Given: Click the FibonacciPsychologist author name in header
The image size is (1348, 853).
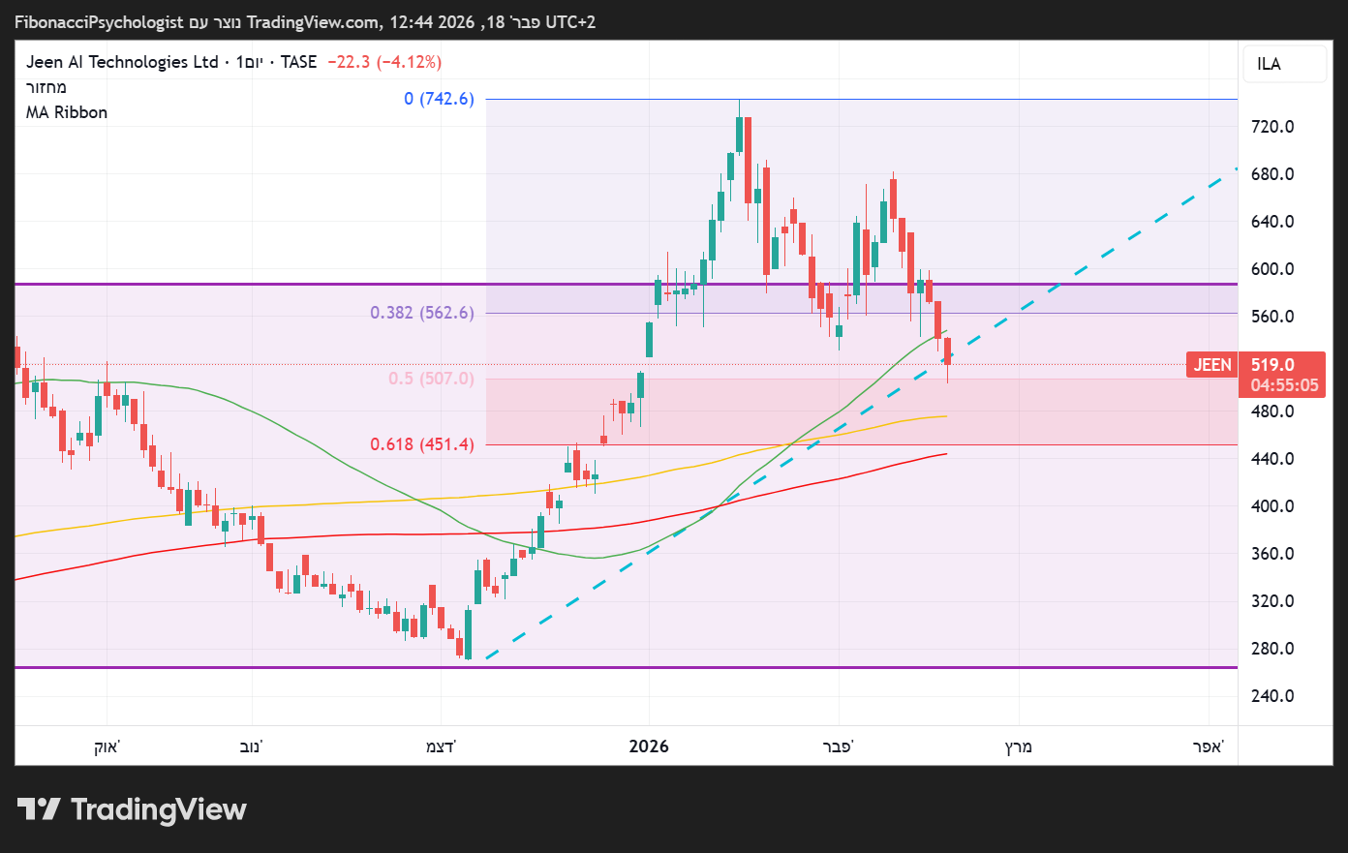Looking at the screenshot, I should 99,21.
